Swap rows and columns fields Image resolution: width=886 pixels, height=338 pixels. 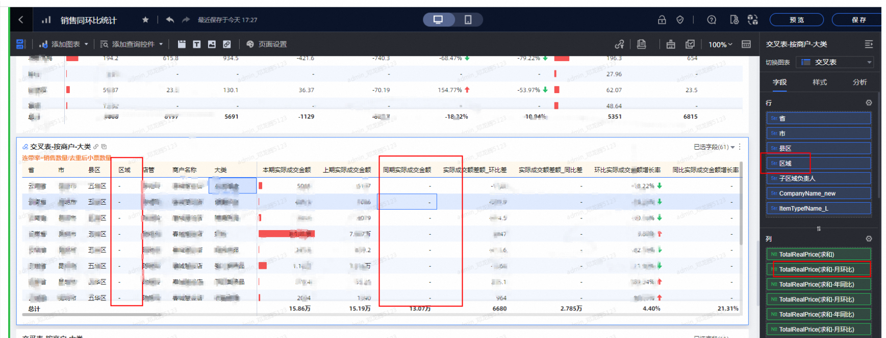(818, 229)
